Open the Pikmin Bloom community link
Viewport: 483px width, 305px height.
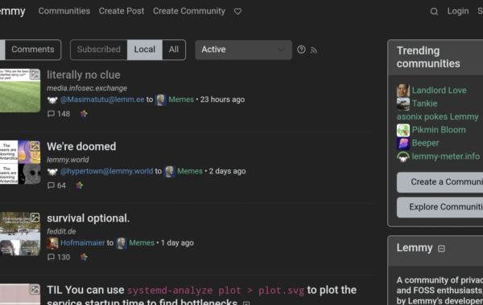click(439, 130)
